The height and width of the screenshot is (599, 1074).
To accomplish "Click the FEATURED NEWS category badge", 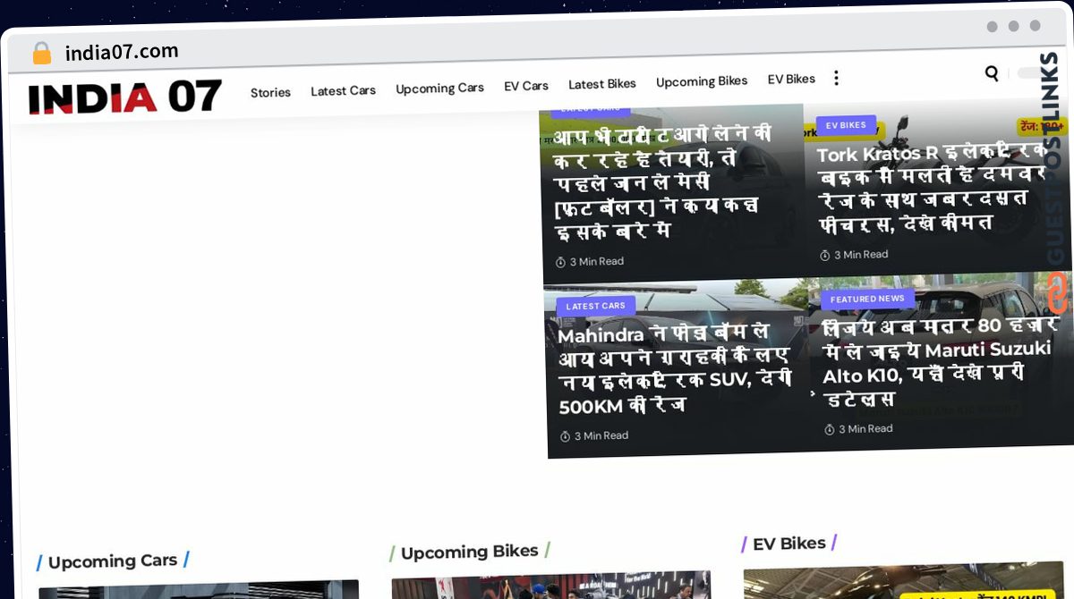I will click(866, 299).
